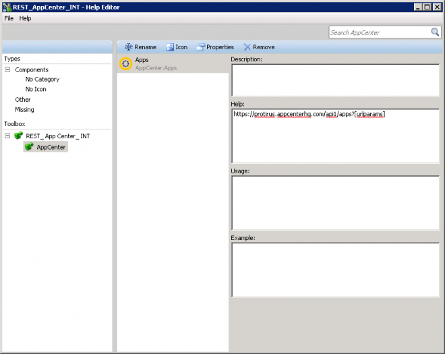Select the Apps list entry
Viewport: 445px width, 354px height.
click(173, 64)
